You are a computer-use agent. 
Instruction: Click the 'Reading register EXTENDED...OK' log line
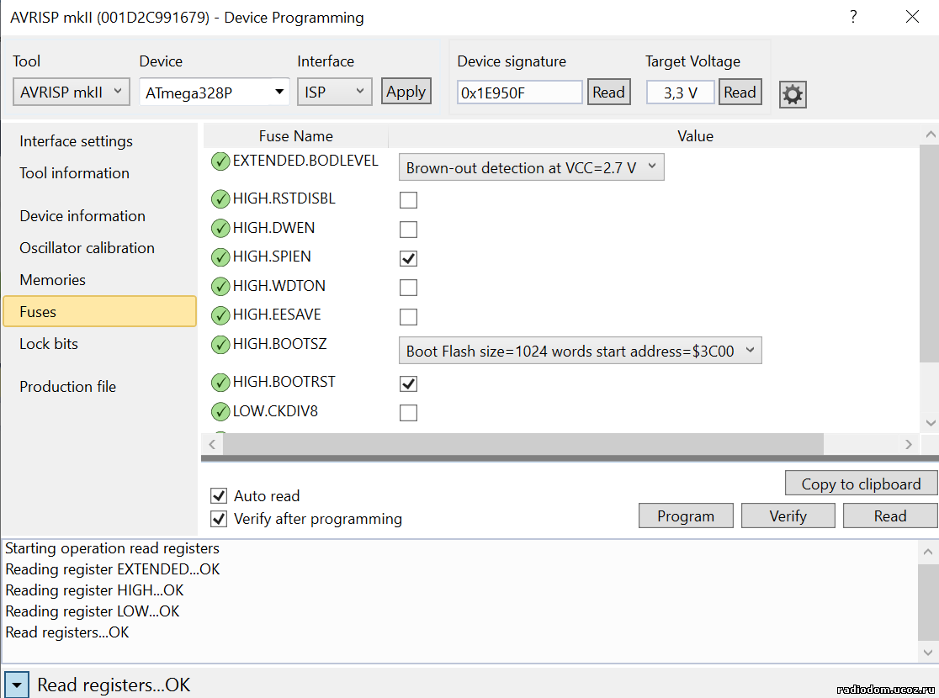coord(113,569)
